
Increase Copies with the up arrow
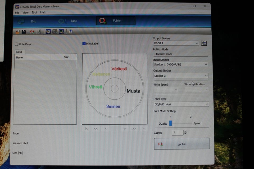[x=185, y=131]
